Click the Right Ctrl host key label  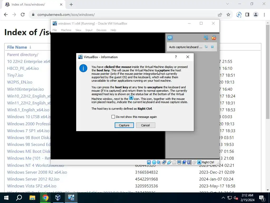pos(208,162)
